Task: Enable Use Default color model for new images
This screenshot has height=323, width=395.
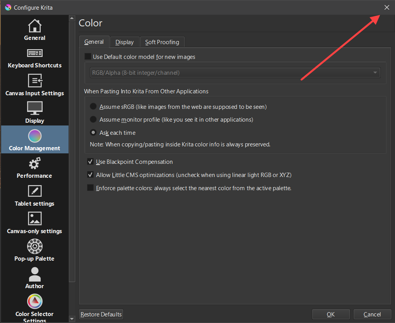Action: pyautogui.click(x=88, y=56)
